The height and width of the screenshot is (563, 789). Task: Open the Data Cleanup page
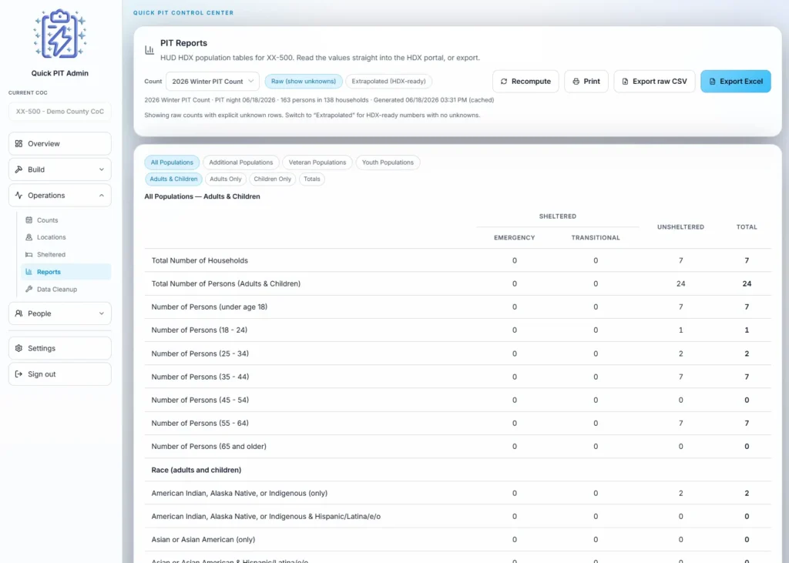click(x=66, y=290)
